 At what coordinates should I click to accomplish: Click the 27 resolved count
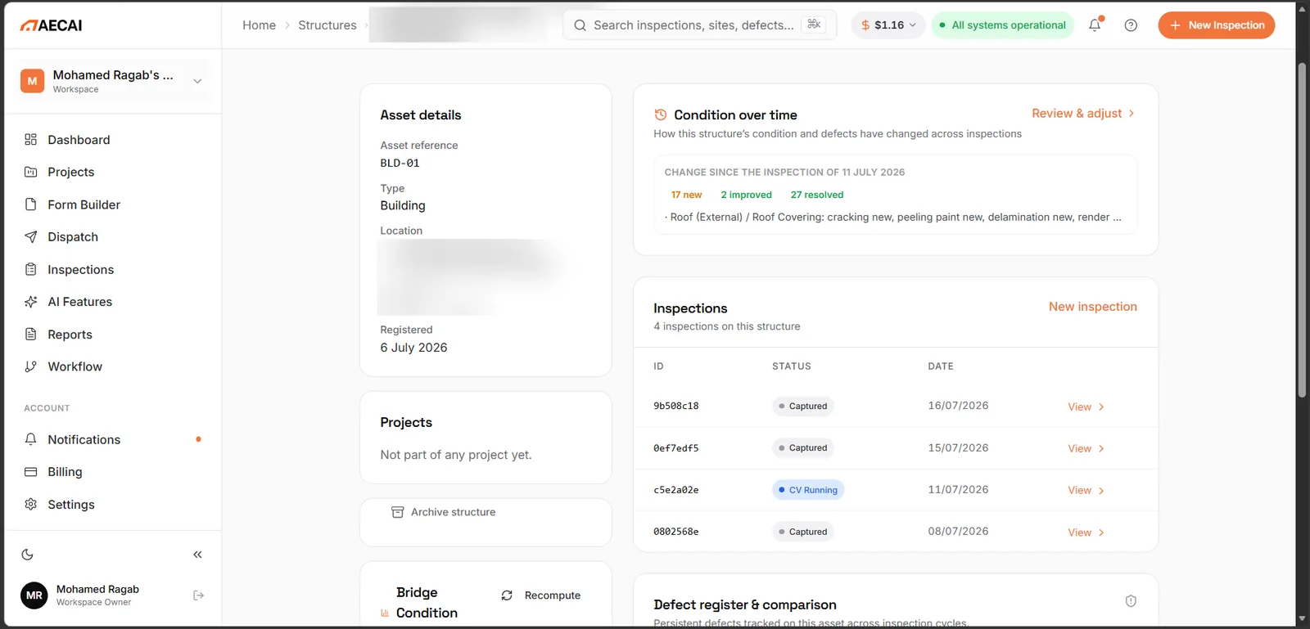817,195
